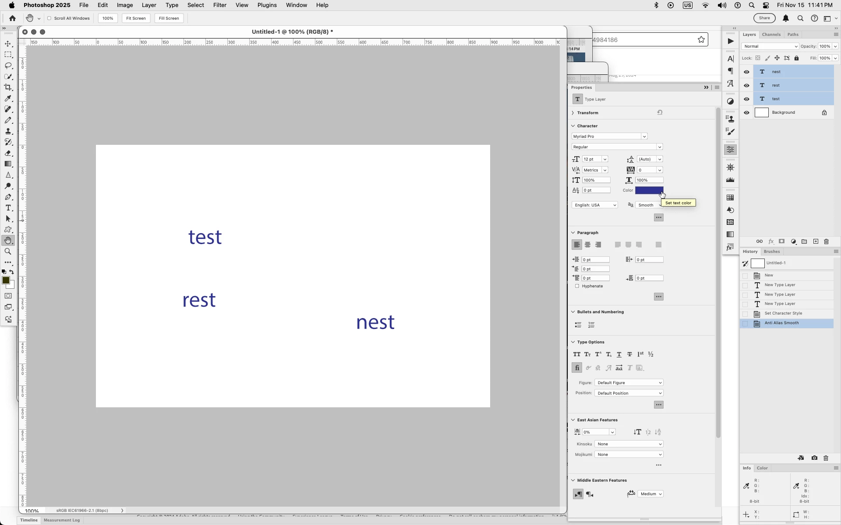
Task: Select the Eyedropper tool
Action: (x=8, y=98)
